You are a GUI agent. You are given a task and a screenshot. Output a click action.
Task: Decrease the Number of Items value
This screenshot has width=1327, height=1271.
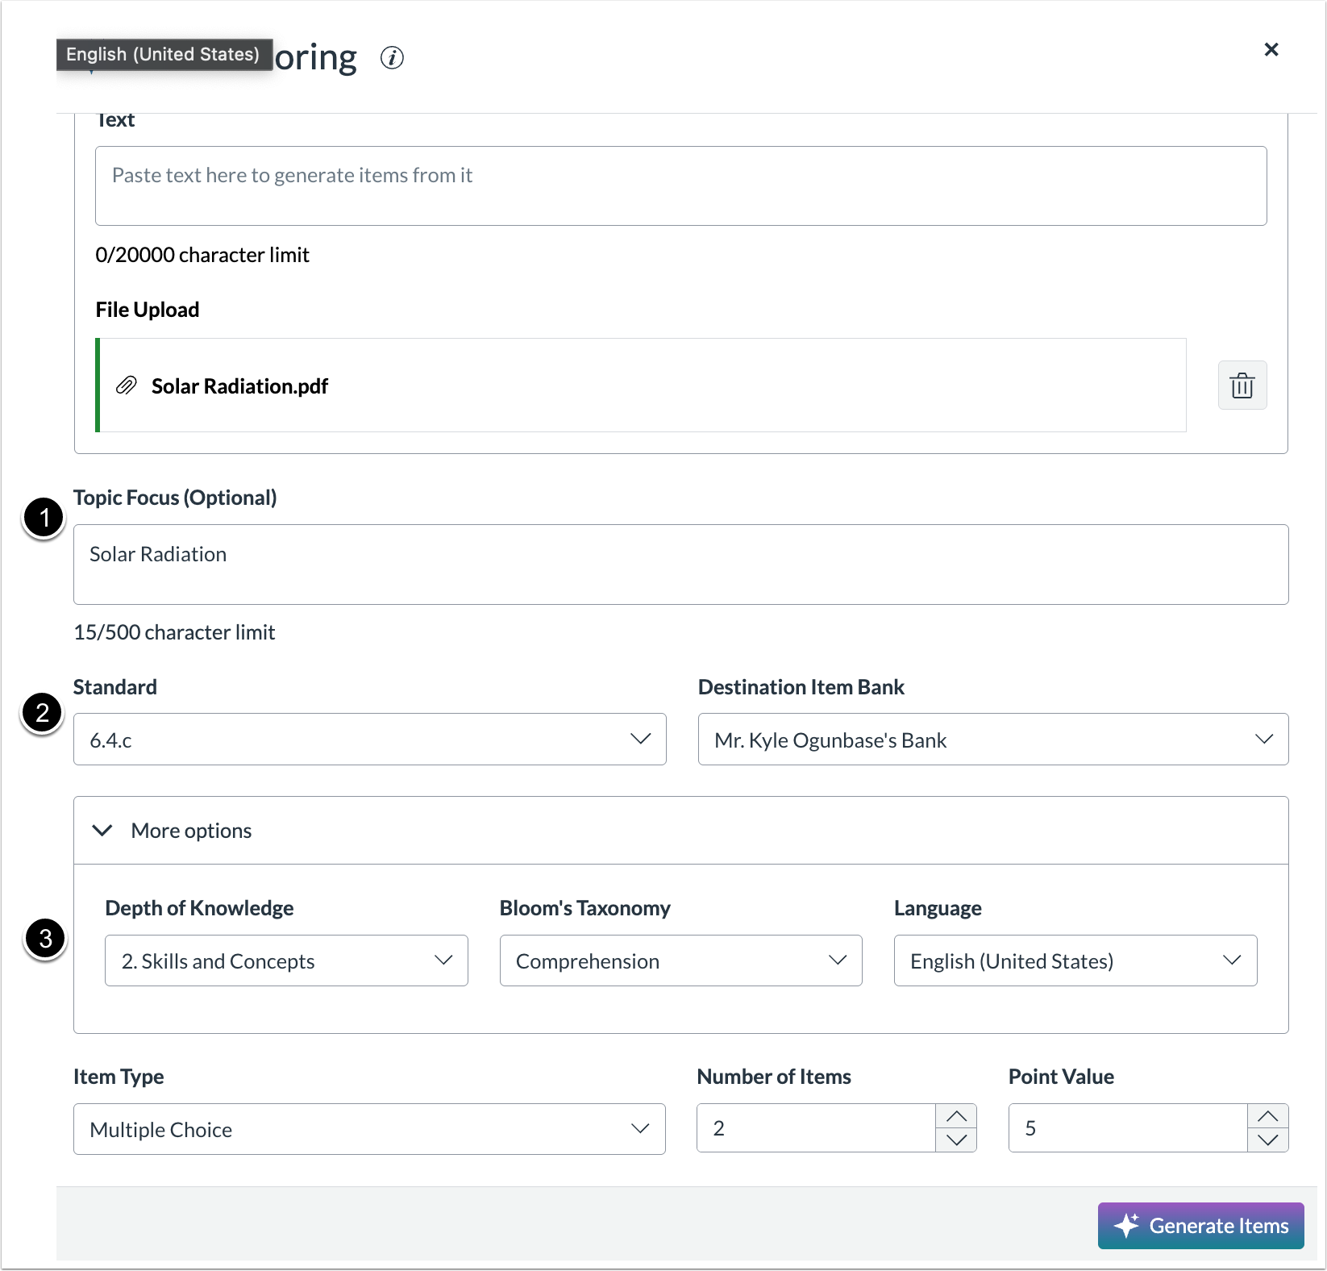(956, 1140)
